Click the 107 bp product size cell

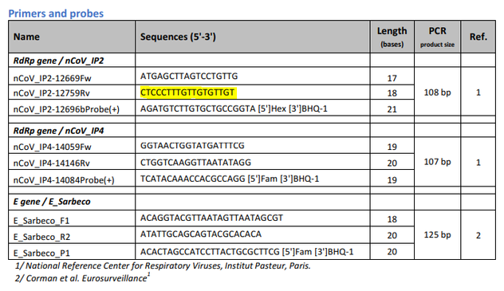pos(437,162)
